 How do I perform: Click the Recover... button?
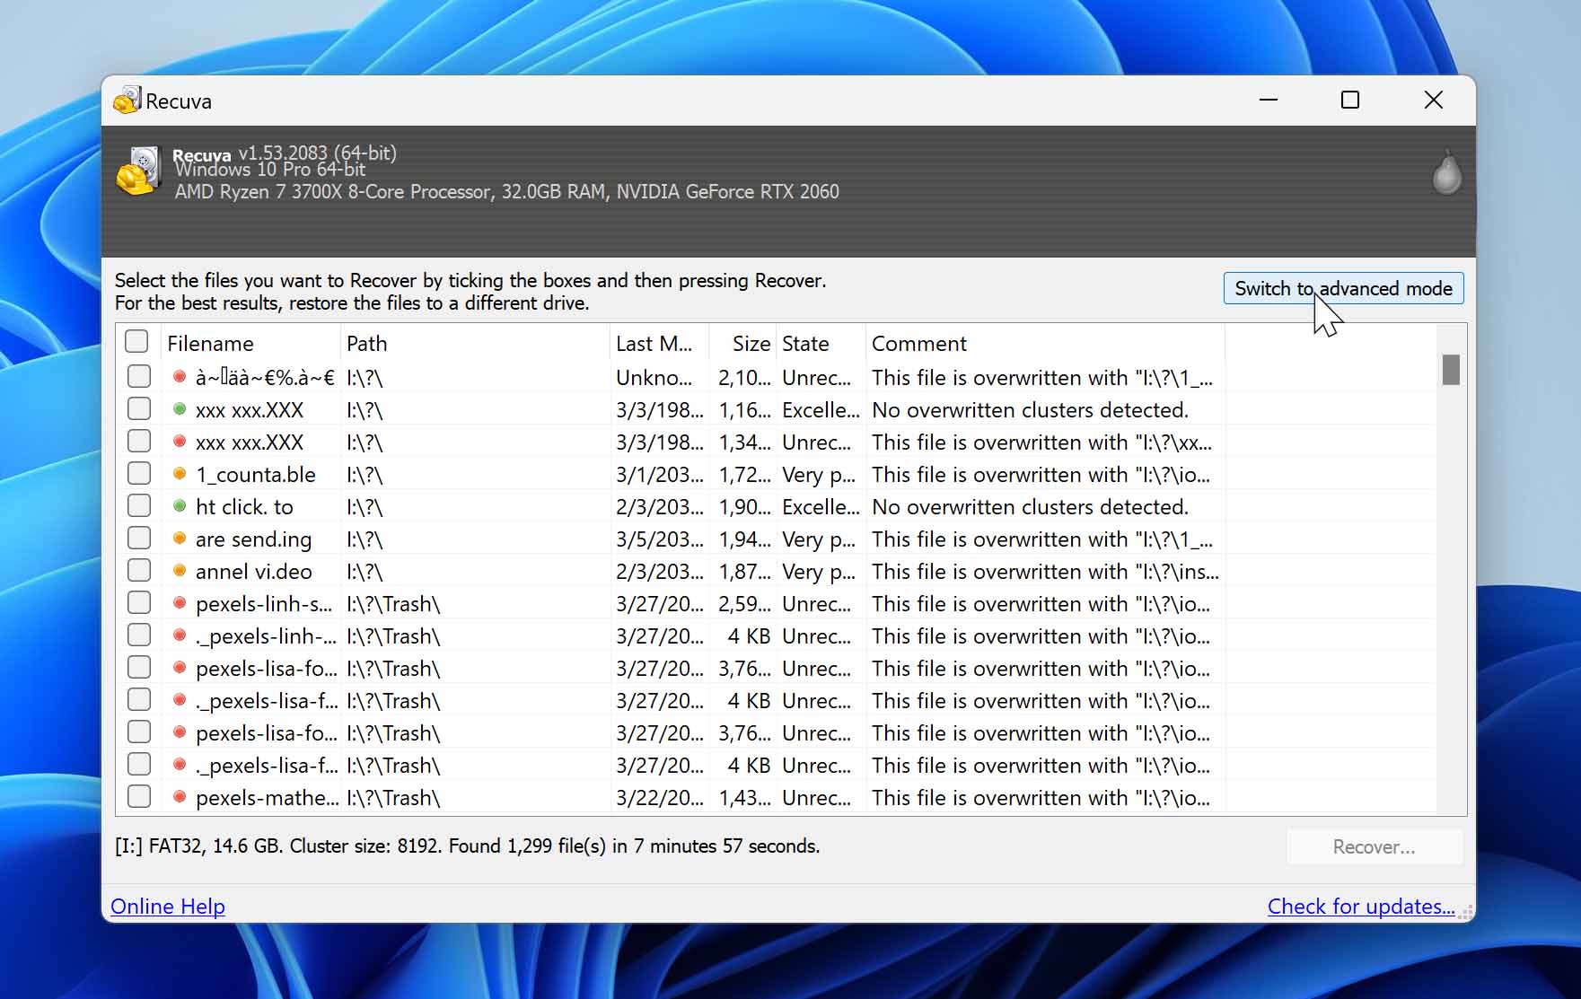(1375, 846)
